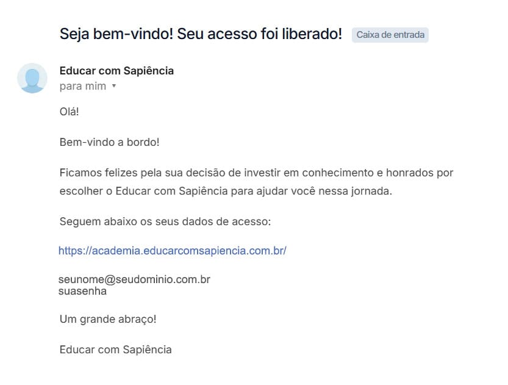Screen dimensions: 508x385
Task: Click the 'para mim' recipient text
Action: click(x=82, y=86)
